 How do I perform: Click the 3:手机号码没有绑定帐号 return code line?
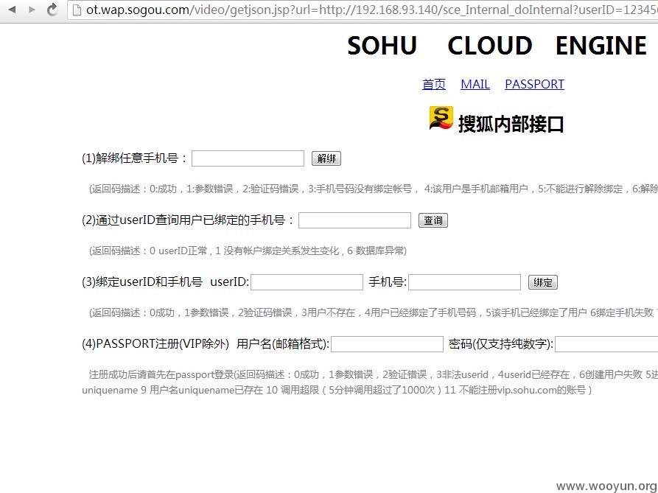(360, 189)
